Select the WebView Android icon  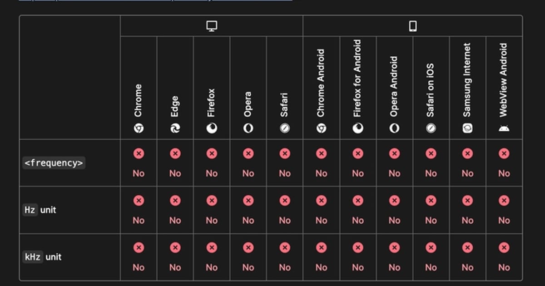click(x=504, y=128)
